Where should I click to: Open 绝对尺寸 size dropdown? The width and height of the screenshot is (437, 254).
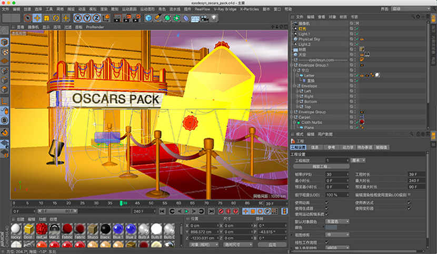pyautogui.click(x=238, y=245)
